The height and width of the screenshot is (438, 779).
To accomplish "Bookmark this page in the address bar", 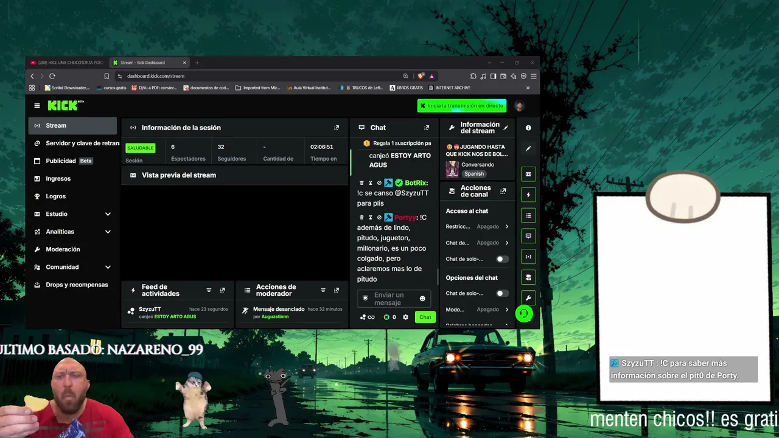I will click(x=107, y=76).
